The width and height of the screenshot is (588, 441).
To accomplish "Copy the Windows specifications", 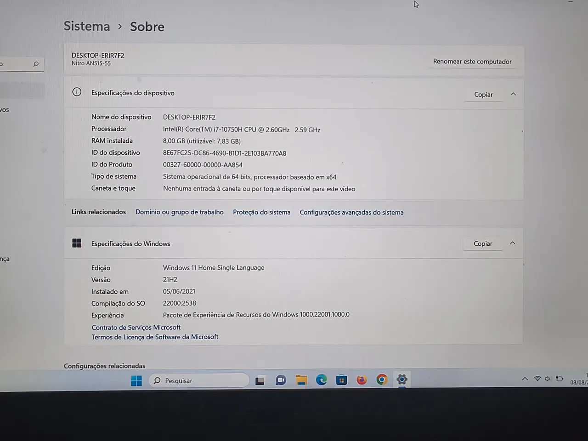I will 483,243.
